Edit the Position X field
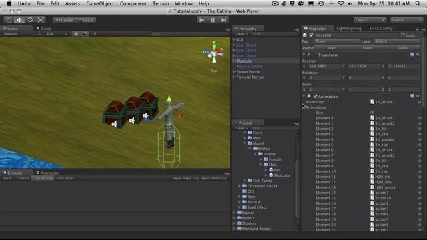Viewport: 427px width, 240px height. (x=324, y=66)
